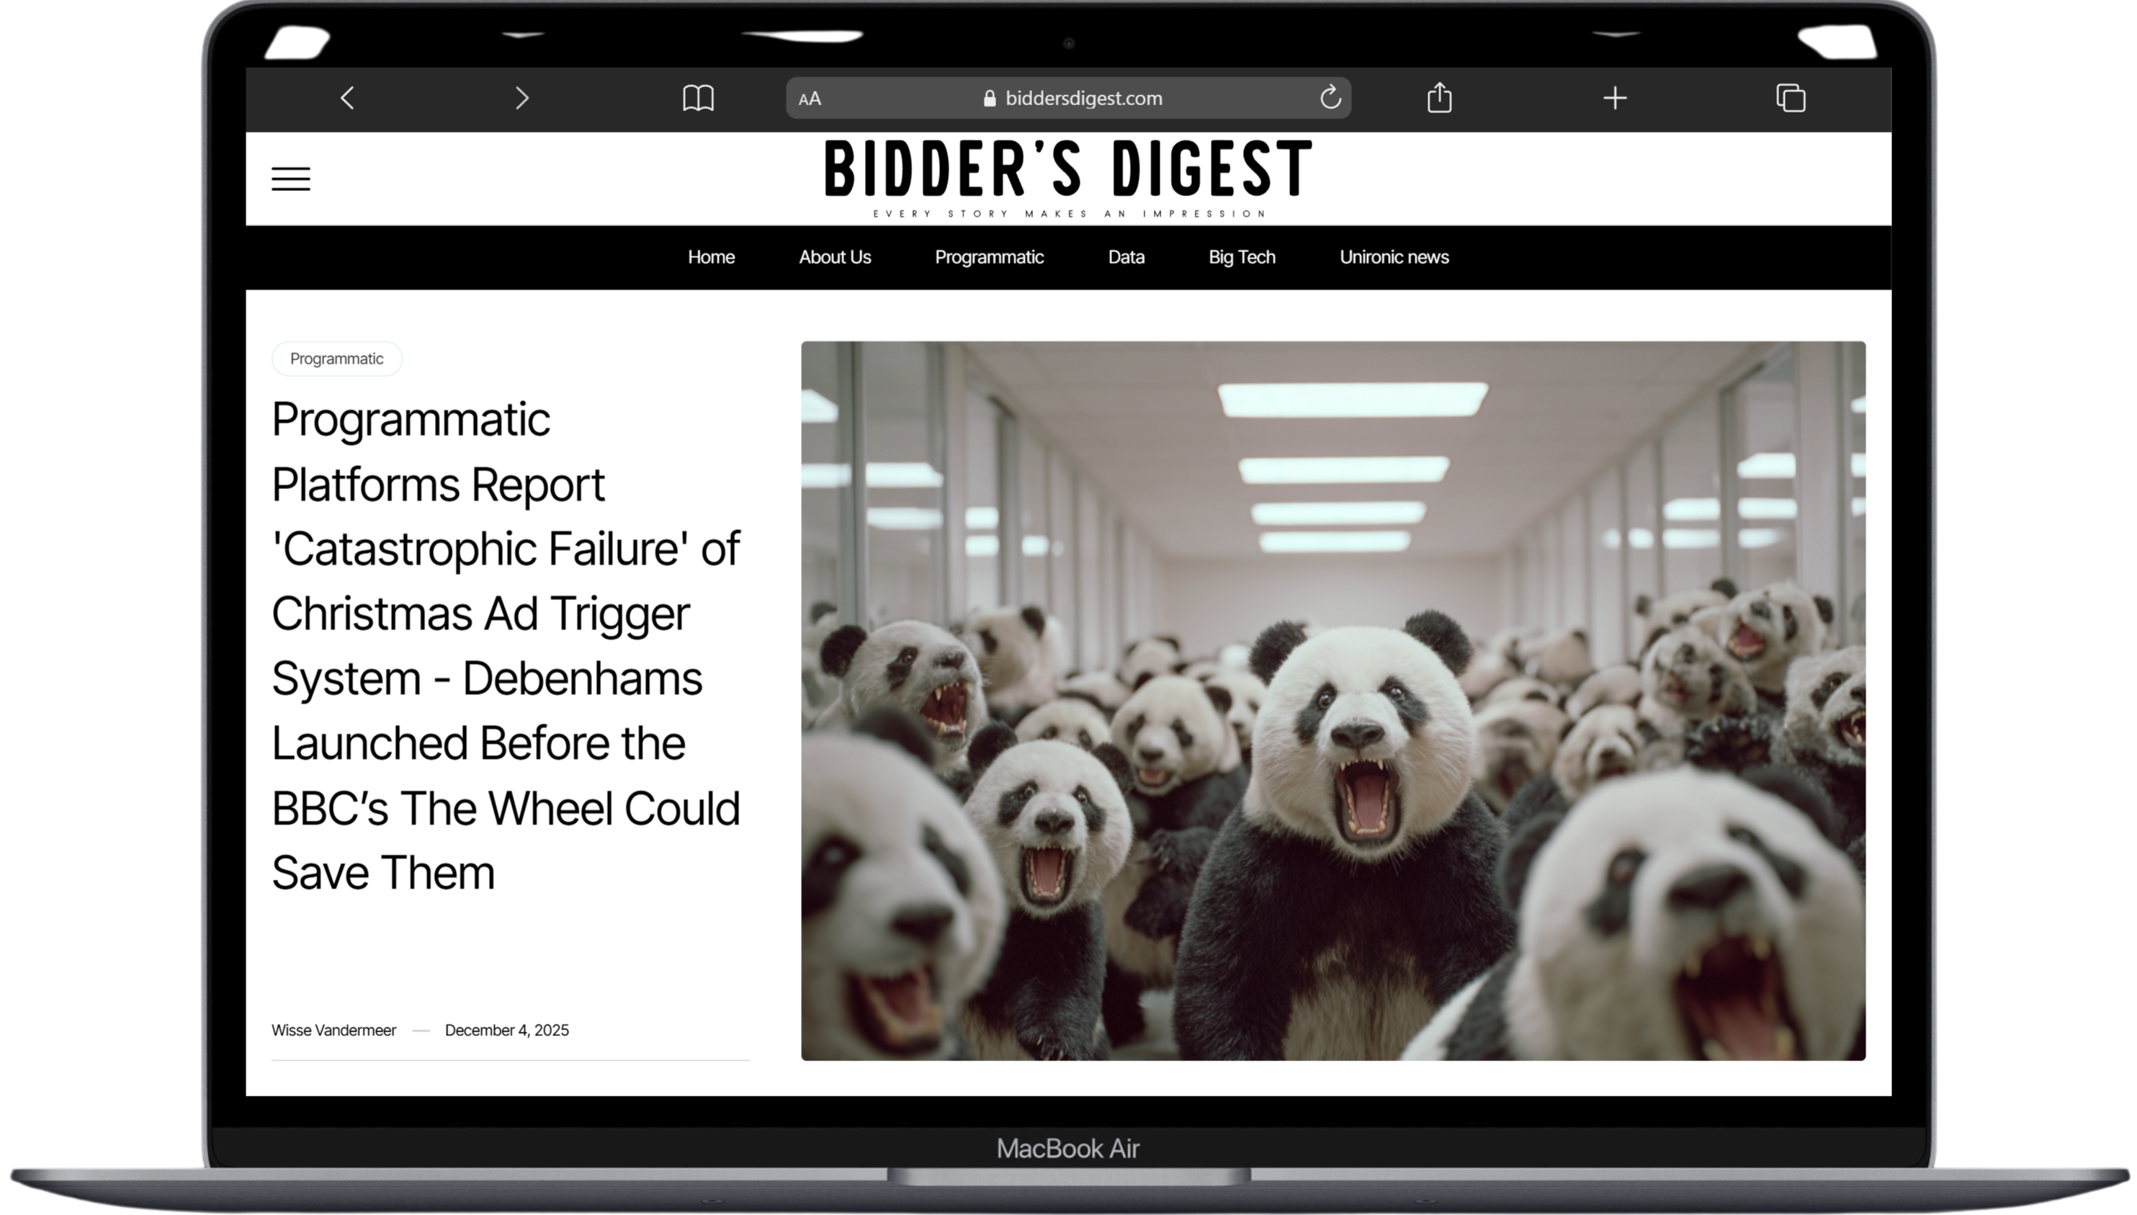Open the About Us nav item
The width and height of the screenshot is (2137, 1215).
(835, 257)
